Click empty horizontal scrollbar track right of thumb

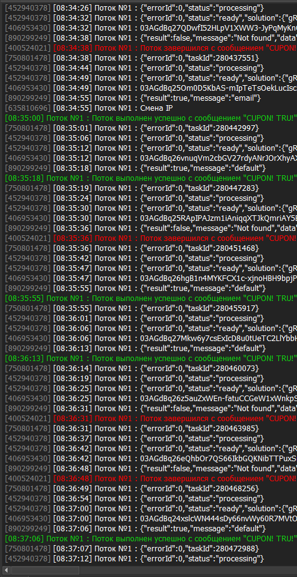[188, 570]
